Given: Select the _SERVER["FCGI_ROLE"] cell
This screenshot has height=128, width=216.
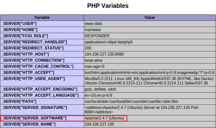Looking at the screenshot, I should point(42,36).
